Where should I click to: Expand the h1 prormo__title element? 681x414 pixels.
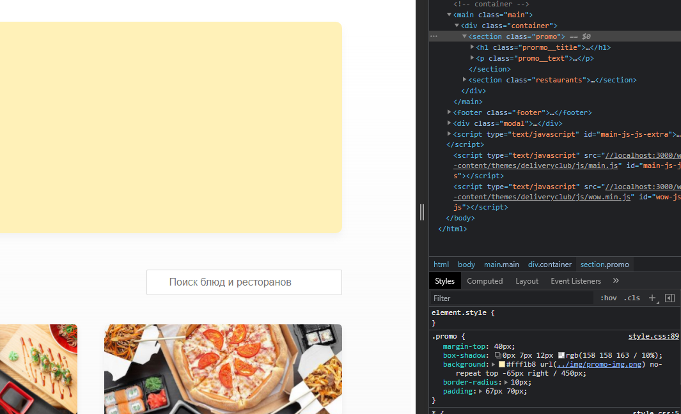click(472, 47)
